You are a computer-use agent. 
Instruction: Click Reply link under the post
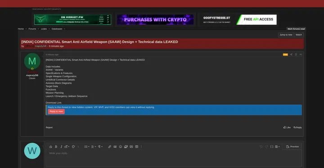pos(297,128)
